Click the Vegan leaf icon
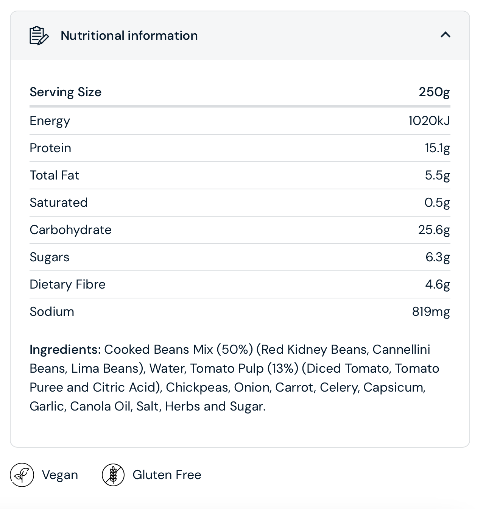Viewport: 483px width, 509px height. point(22,475)
